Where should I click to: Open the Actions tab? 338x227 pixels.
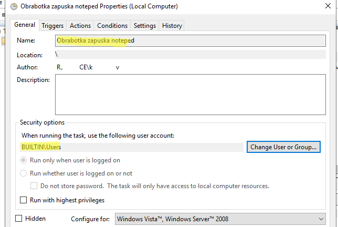coord(80,26)
